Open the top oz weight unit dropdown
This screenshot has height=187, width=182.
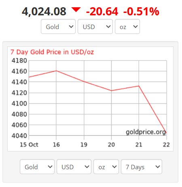127,27
